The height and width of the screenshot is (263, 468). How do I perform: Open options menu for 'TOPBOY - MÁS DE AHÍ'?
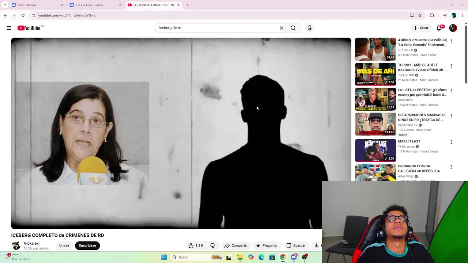point(451,66)
